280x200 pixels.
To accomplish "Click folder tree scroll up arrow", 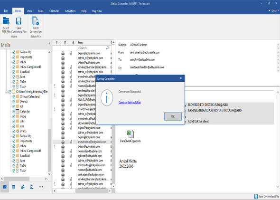I will pos(49,52).
